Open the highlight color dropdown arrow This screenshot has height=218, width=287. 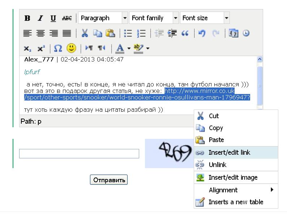[x=148, y=48]
